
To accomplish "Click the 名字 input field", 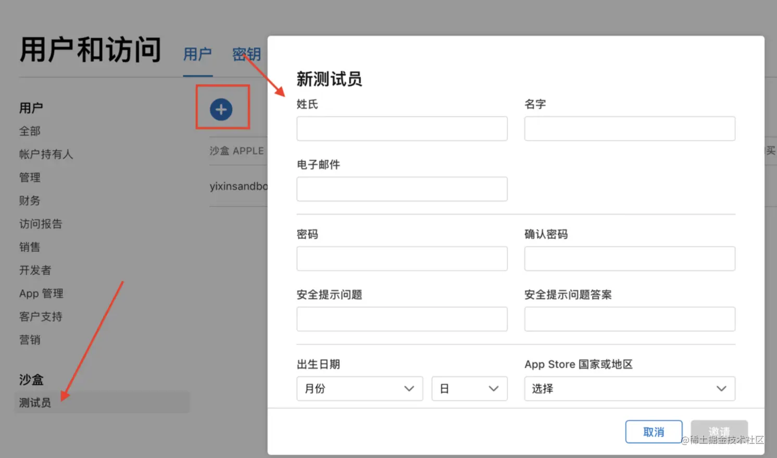I will click(630, 129).
